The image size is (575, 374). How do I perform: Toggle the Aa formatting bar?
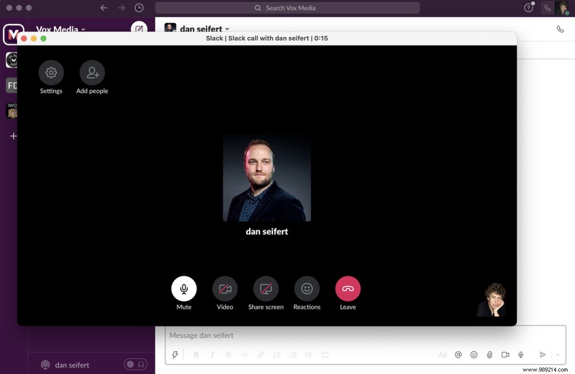click(x=442, y=354)
